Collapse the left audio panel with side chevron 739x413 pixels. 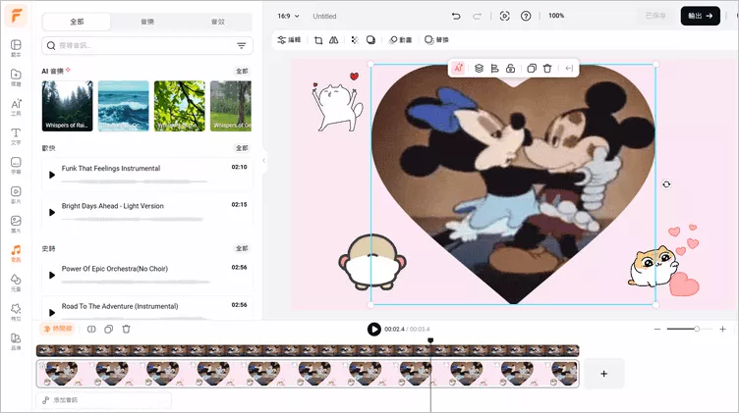coord(263,161)
